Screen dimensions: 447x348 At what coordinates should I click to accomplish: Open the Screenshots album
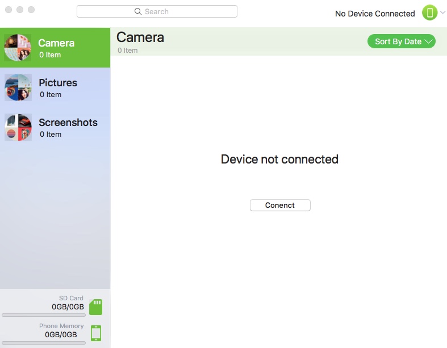55,127
